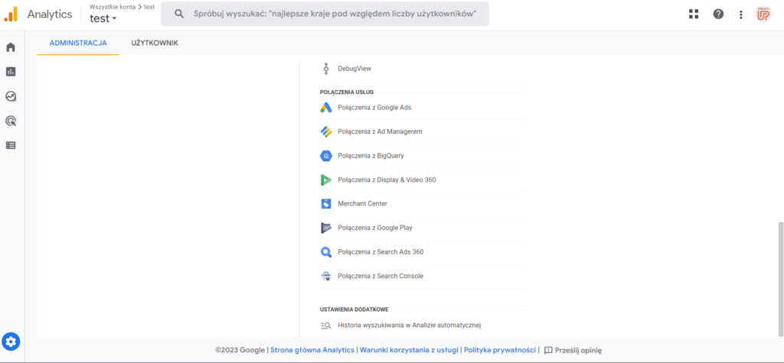Click in the search input field
The width and height of the screenshot is (784, 363).
point(329,14)
